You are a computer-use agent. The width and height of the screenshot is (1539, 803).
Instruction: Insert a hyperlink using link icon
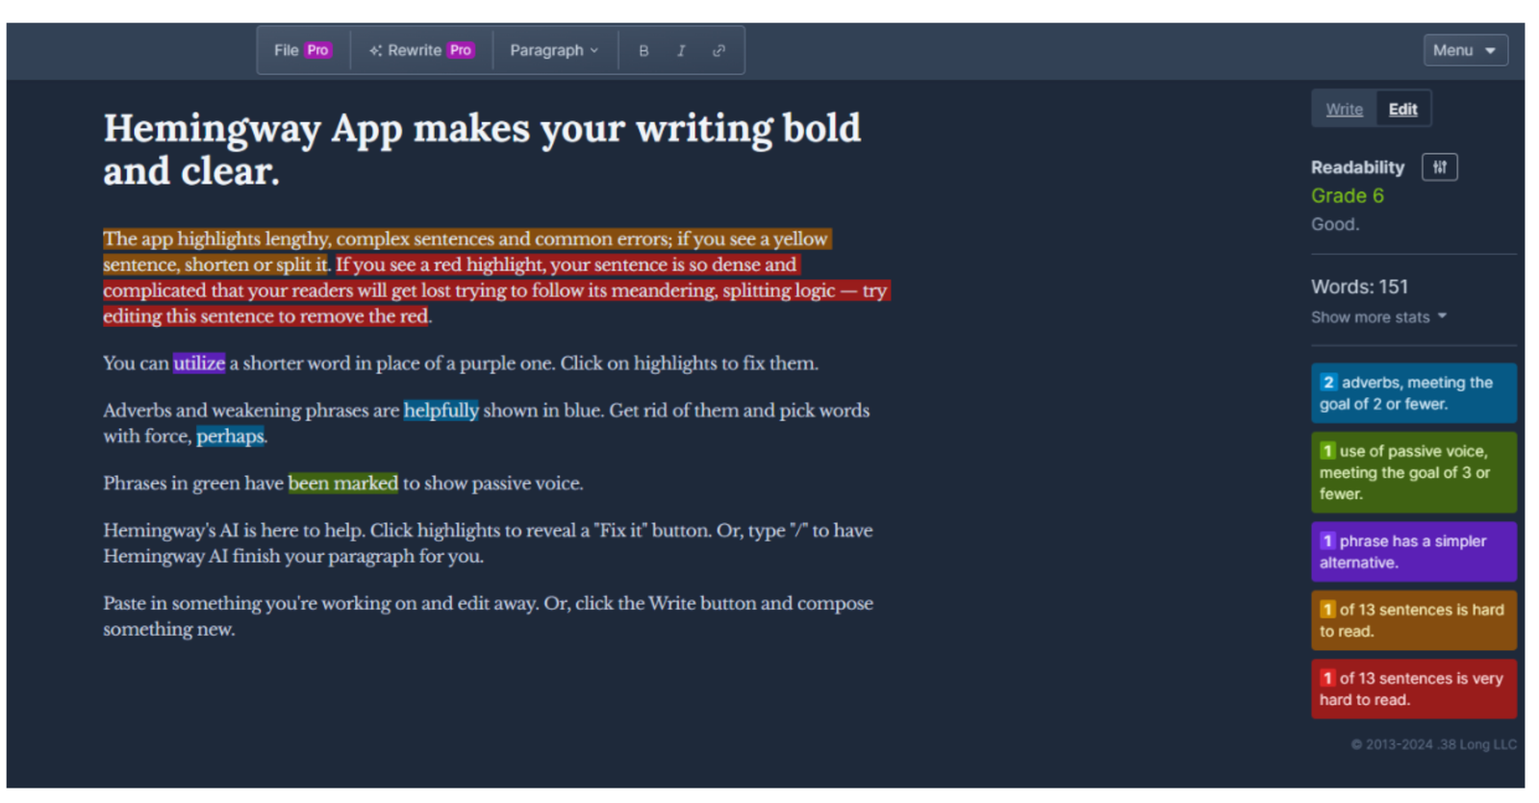tap(719, 51)
